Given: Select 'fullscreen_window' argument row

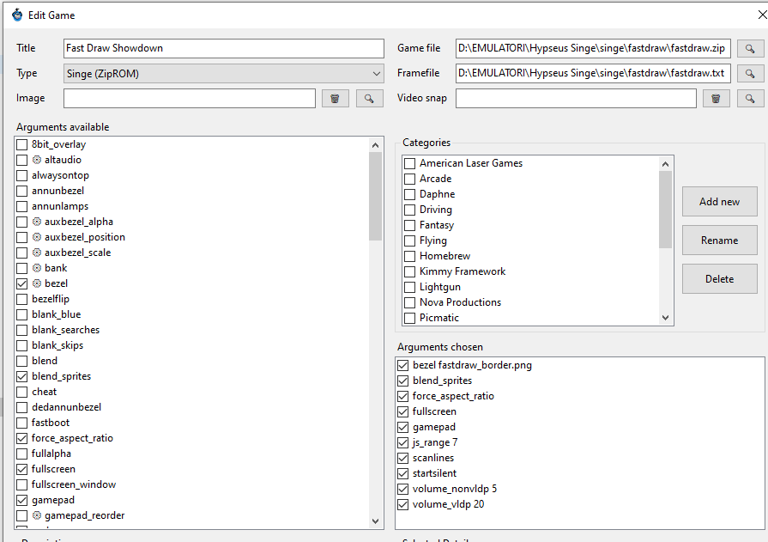Looking at the screenshot, I should coord(74,484).
